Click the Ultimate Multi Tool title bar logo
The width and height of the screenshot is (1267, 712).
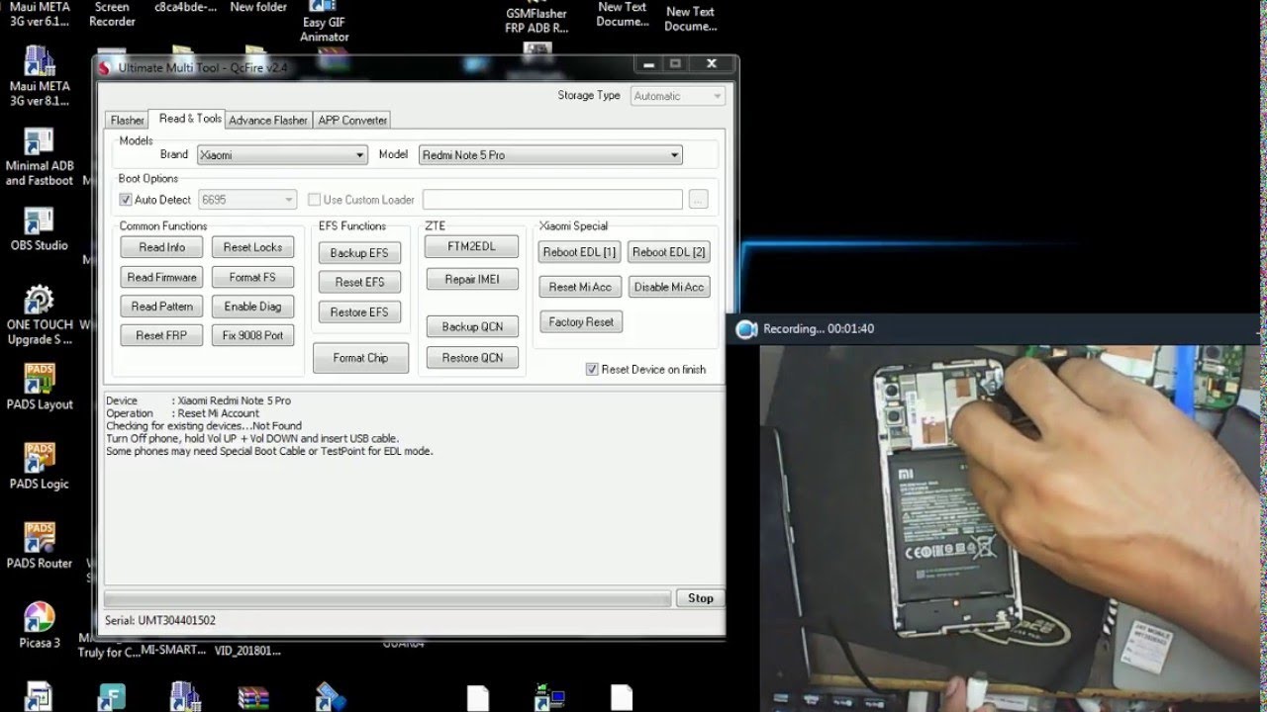tap(105, 67)
